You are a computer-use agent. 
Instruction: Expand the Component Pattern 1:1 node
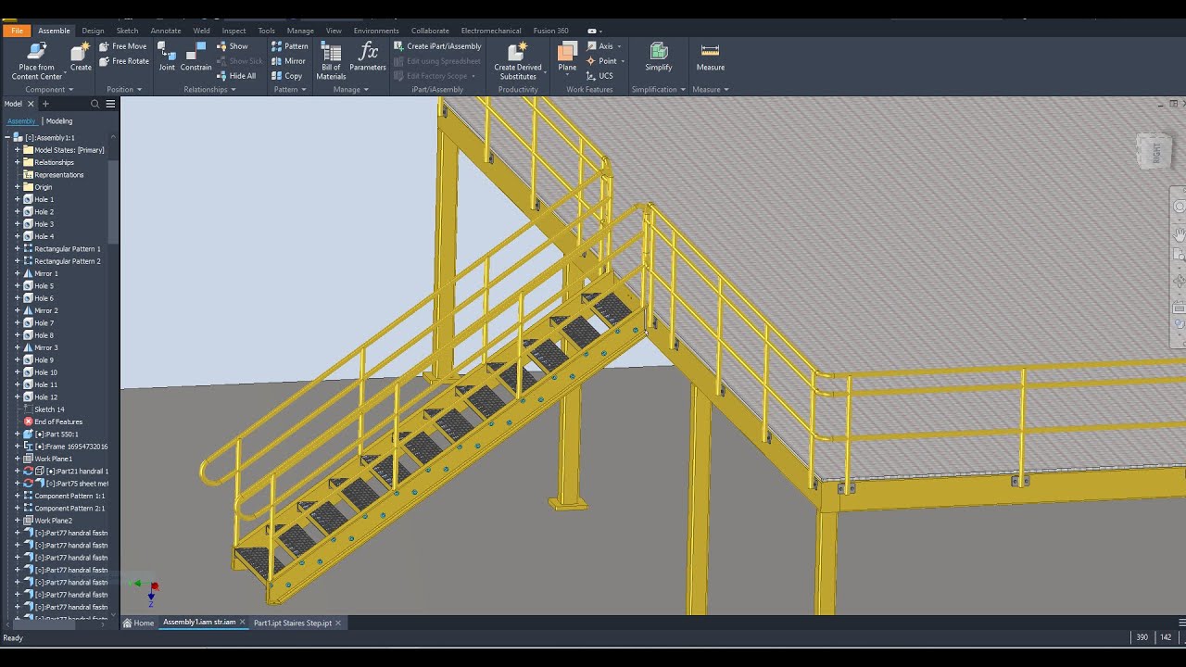coord(17,496)
